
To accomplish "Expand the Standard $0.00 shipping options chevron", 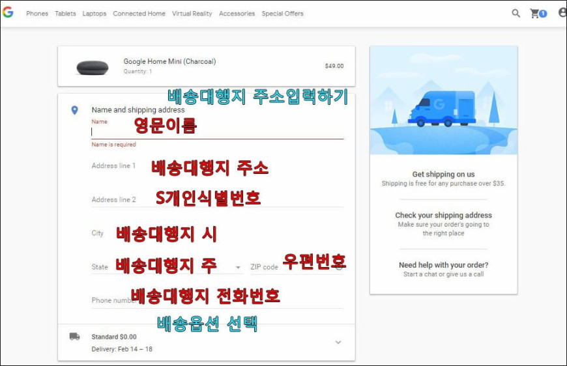I will [x=338, y=342].
